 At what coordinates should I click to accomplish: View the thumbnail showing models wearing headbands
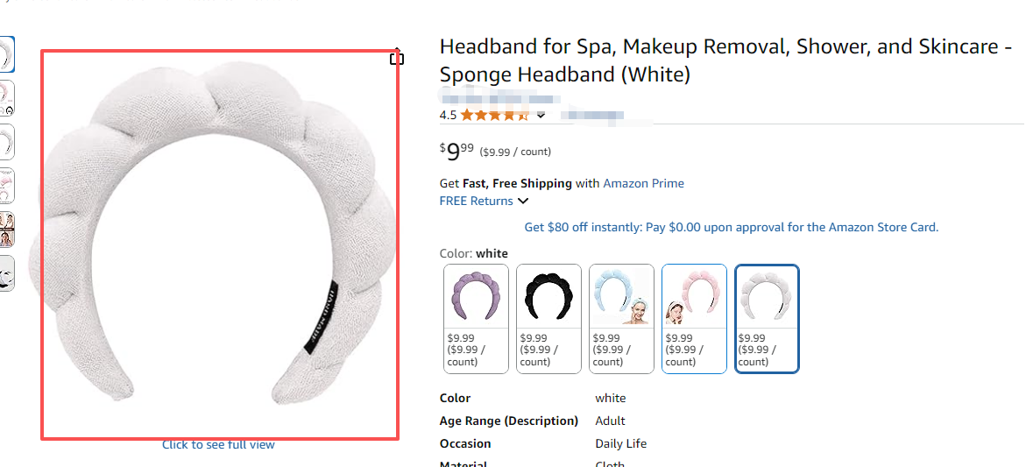(6, 229)
